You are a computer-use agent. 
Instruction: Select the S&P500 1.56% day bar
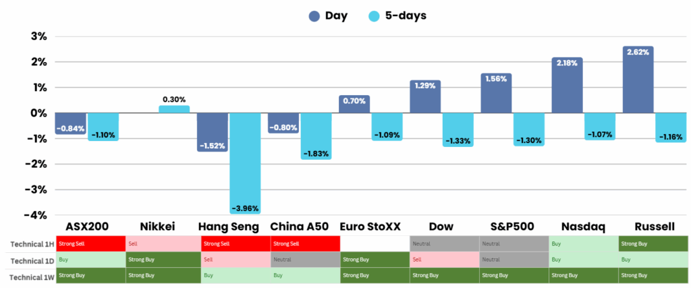tap(496, 93)
